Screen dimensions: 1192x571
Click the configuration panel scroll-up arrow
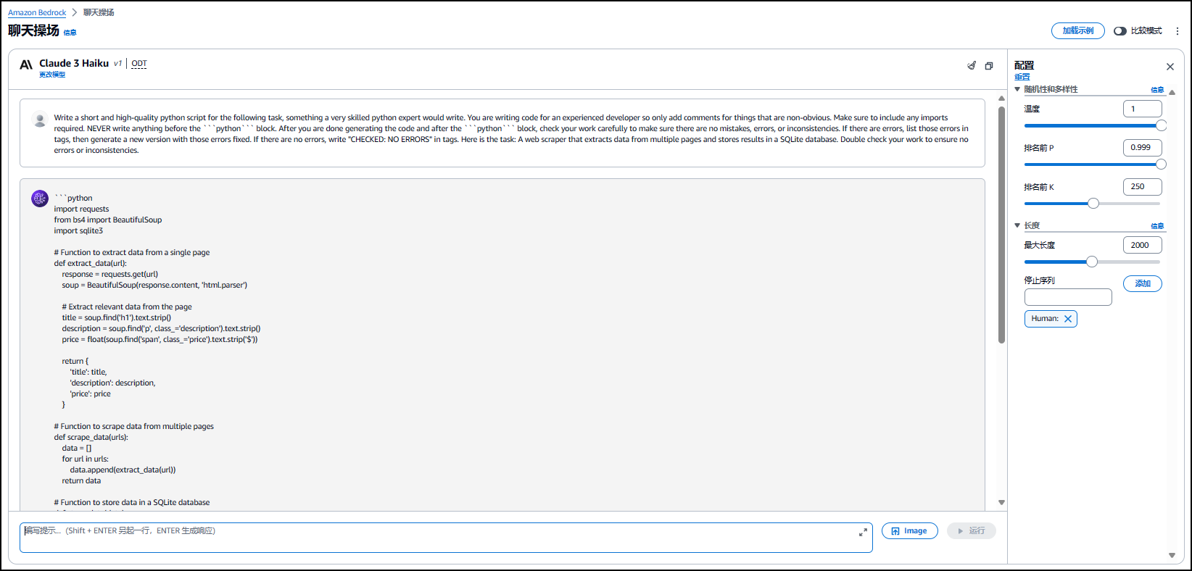1172,92
